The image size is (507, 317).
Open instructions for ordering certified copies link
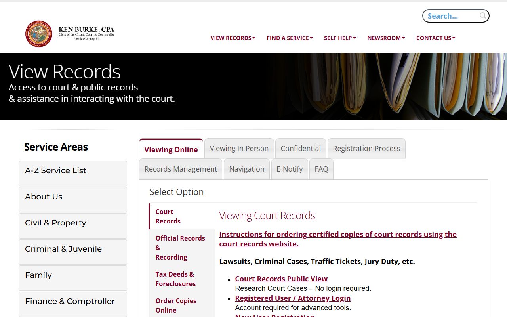(x=338, y=239)
